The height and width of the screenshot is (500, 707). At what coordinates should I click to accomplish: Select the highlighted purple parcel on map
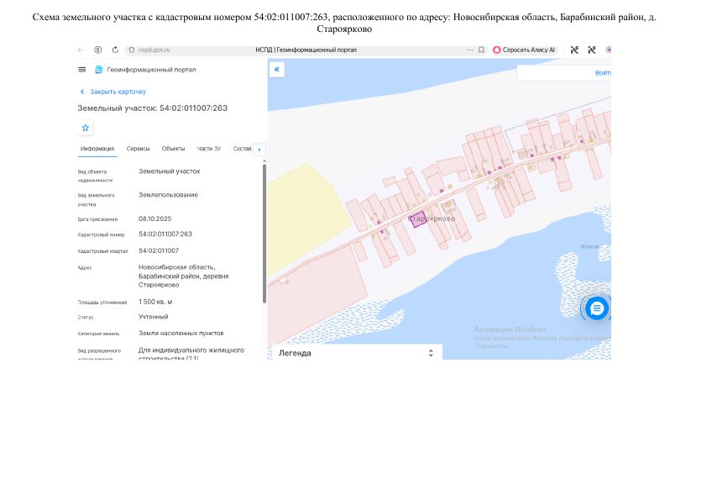click(418, 219)
